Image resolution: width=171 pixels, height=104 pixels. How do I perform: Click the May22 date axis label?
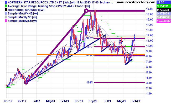[x=122, y=101]
